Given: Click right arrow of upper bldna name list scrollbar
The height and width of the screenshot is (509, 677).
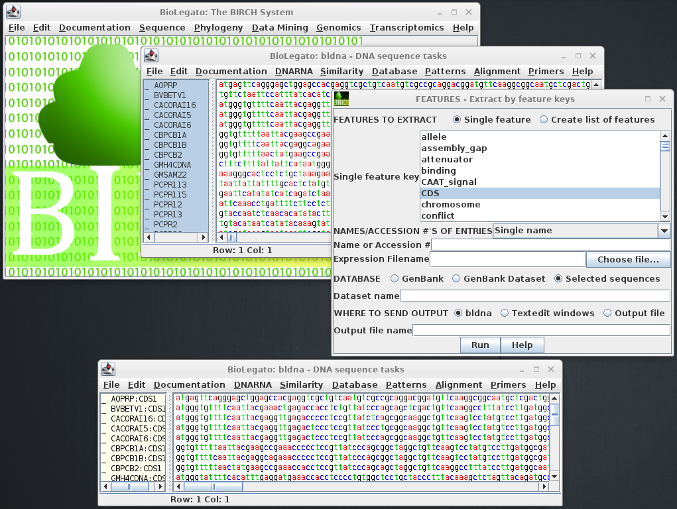Looking at the screenshot, I should (x=204, y=237).
